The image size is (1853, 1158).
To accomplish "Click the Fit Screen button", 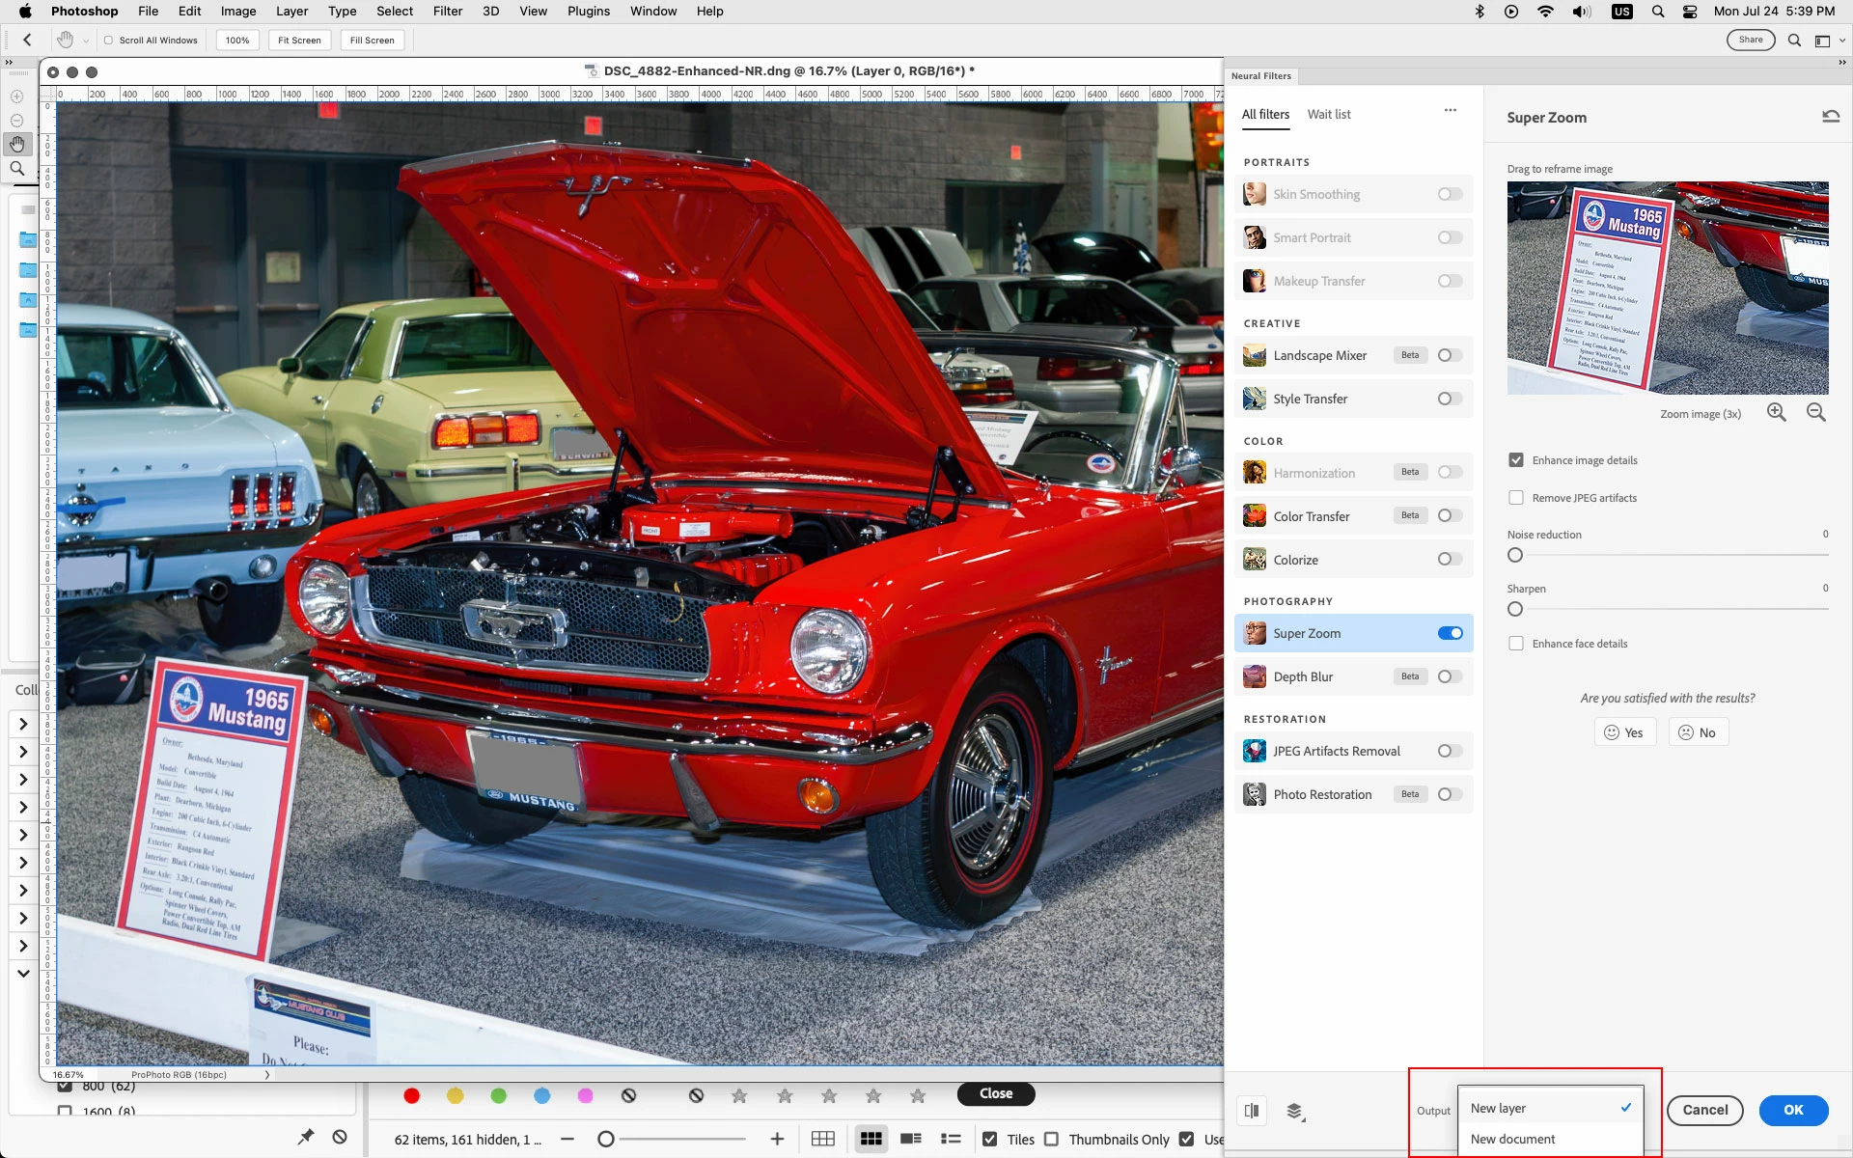I will tap(299, 41).
